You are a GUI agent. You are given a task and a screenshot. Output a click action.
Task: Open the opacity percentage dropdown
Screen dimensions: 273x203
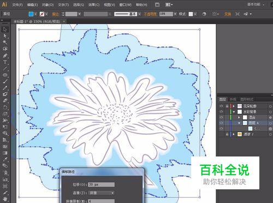[x=175, y=14]
